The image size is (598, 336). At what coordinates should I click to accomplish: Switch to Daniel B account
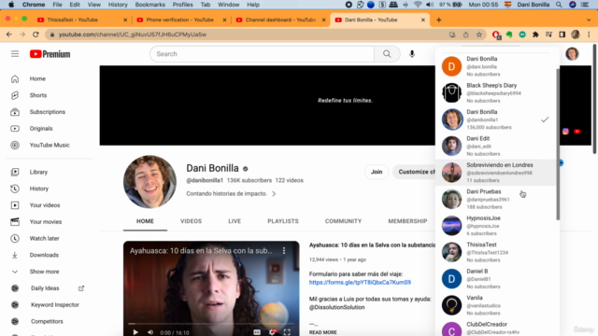click(x=497, y=278)
